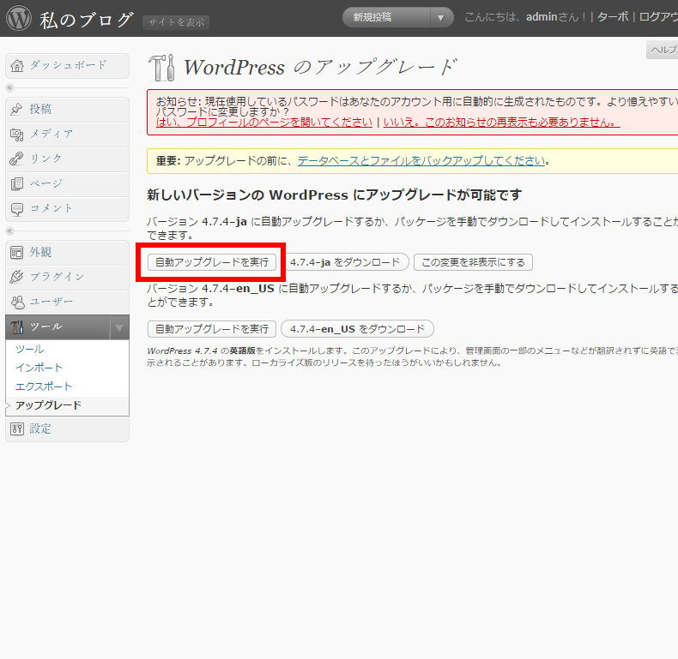Run 自動アップグレードを実行 for 4.7.4-en_US

(x=212, y=329)
